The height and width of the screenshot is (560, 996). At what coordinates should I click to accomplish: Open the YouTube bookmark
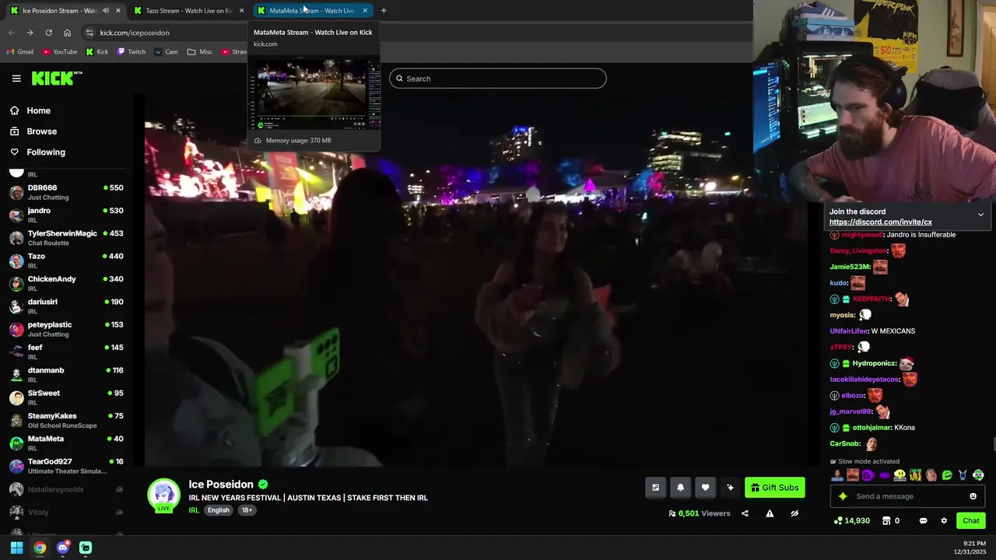pyautogui.click(x=59, y=52)
